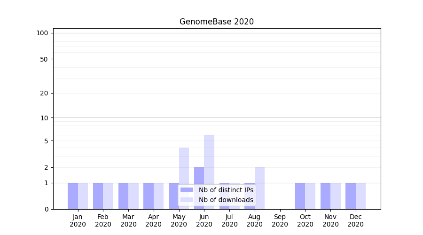Select the Nov 2020 x-axis label
423x235 pixels.
[330, 220]
